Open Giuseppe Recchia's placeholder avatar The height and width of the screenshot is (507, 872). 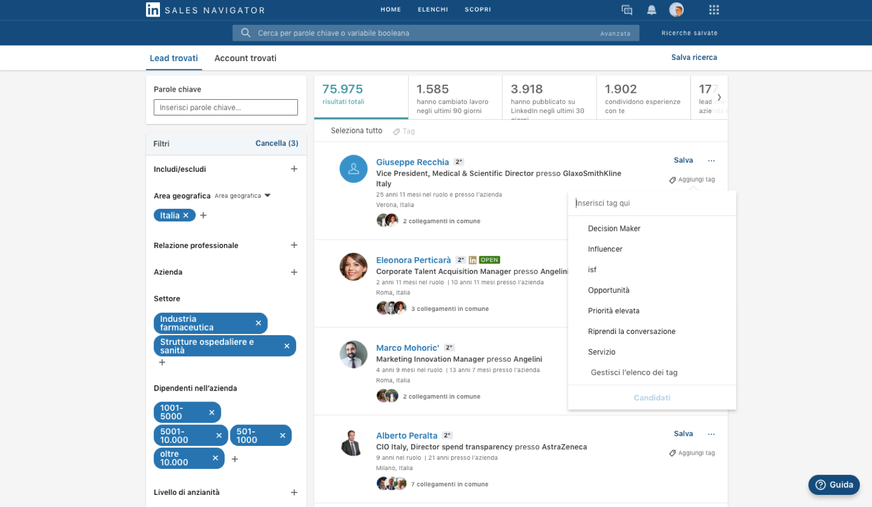tap(353, 169)
